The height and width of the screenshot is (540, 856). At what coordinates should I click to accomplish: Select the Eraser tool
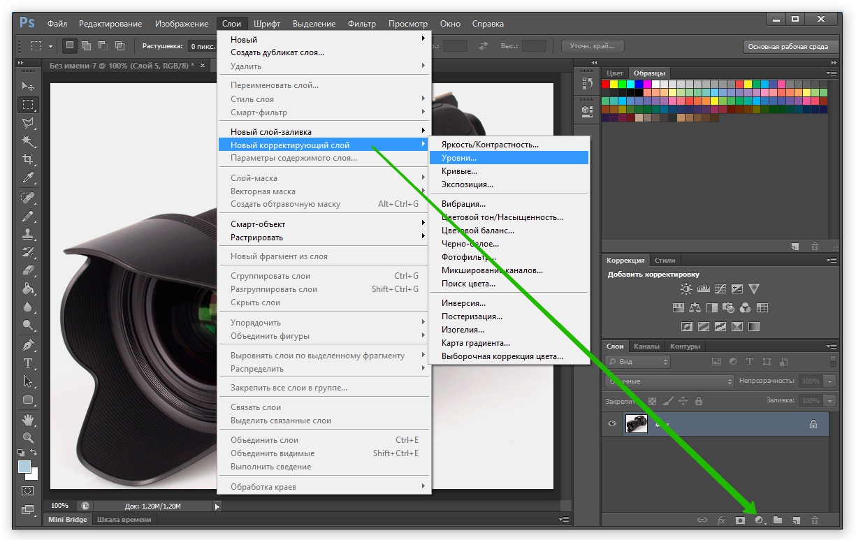pos(28,270)
